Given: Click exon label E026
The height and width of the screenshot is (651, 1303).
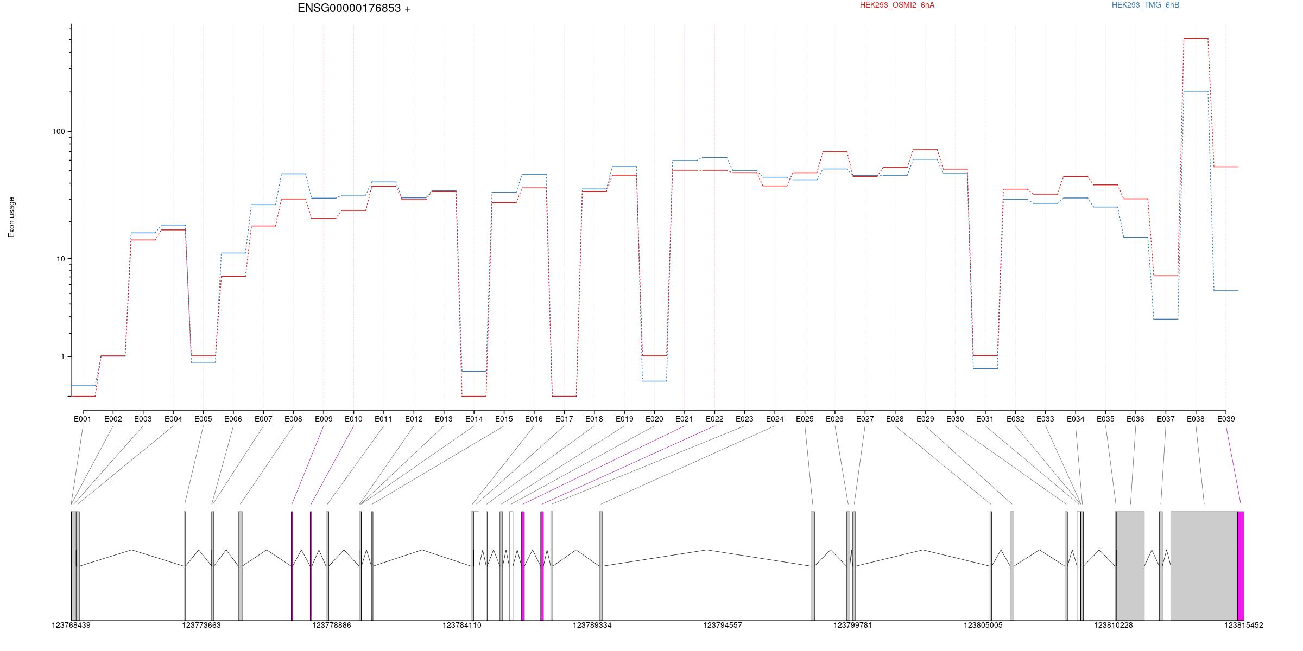Looking at the screenshot, I should [x=834, y=419].
